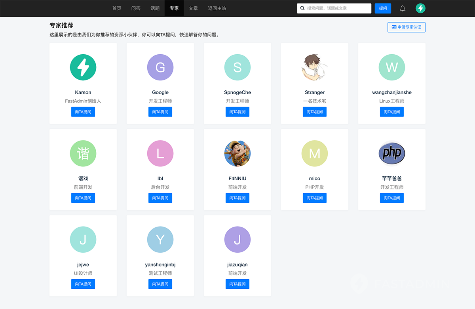The width and height of the screenshot is (475, 309).
Task: Open the 问答 tab
Action: click(x=136, y=8)
